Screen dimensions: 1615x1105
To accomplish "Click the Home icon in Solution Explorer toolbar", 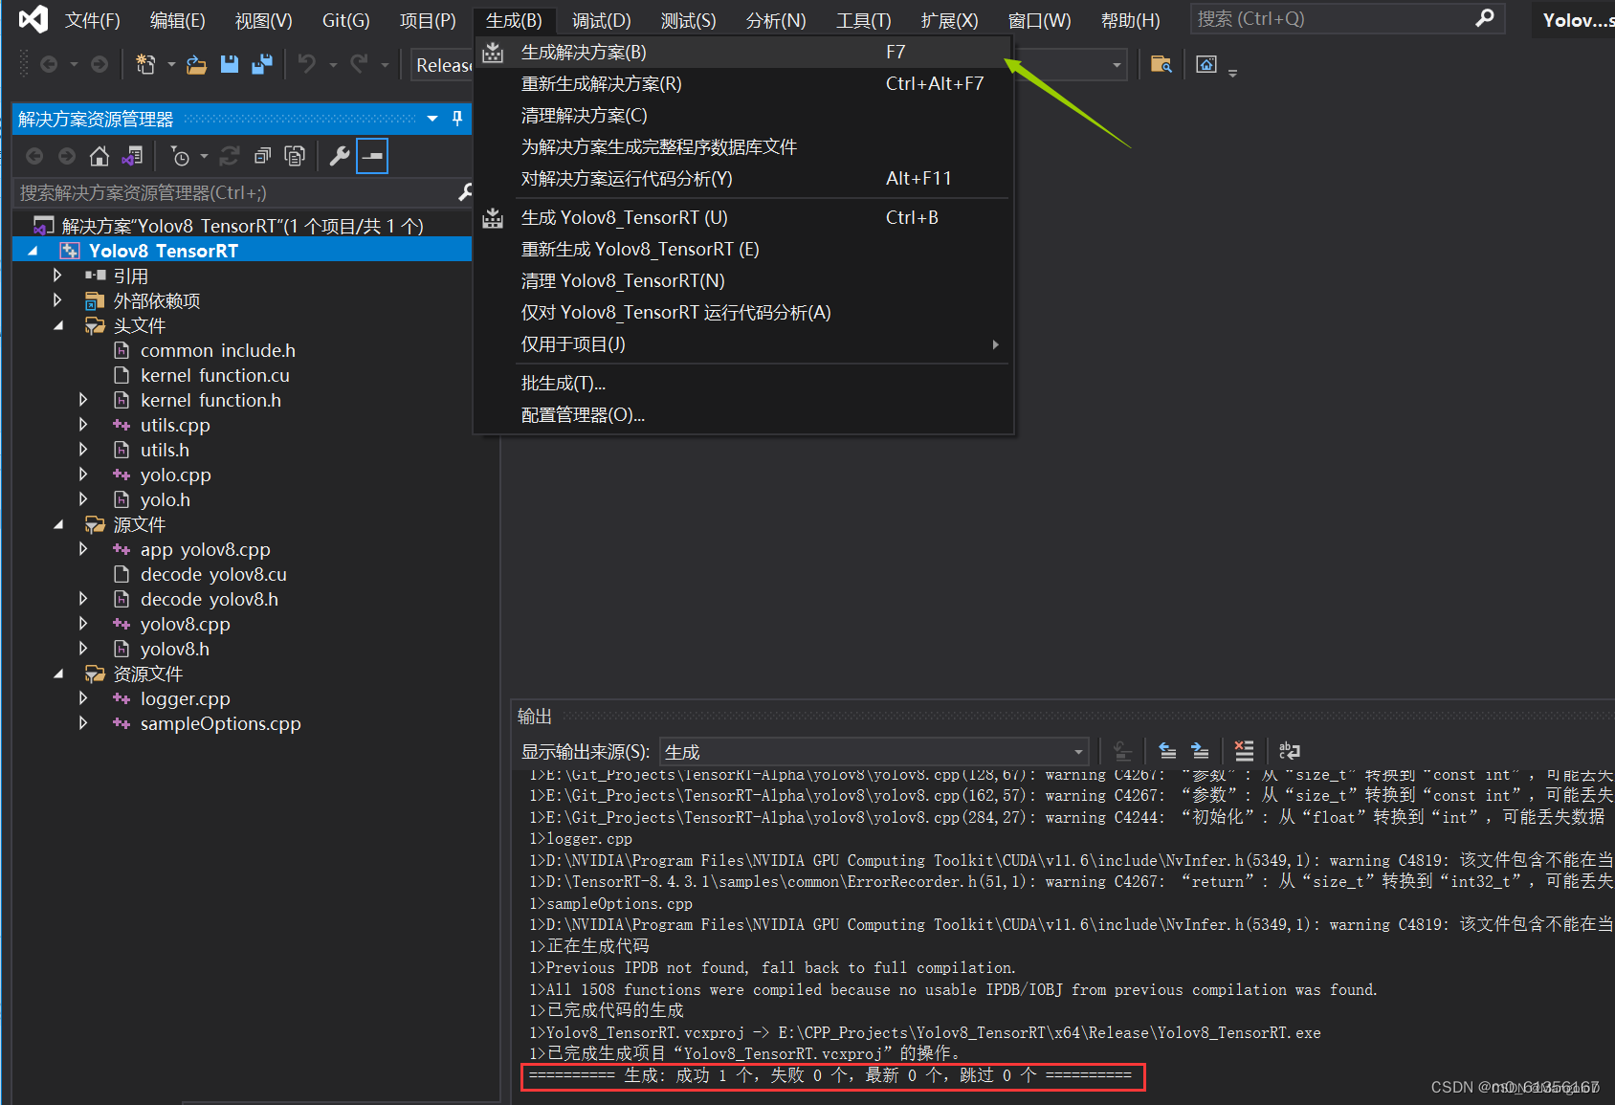I will tap(99, 155).
